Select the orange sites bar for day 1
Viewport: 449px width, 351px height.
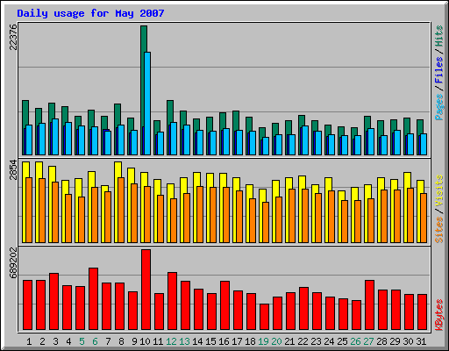(29, 210)
